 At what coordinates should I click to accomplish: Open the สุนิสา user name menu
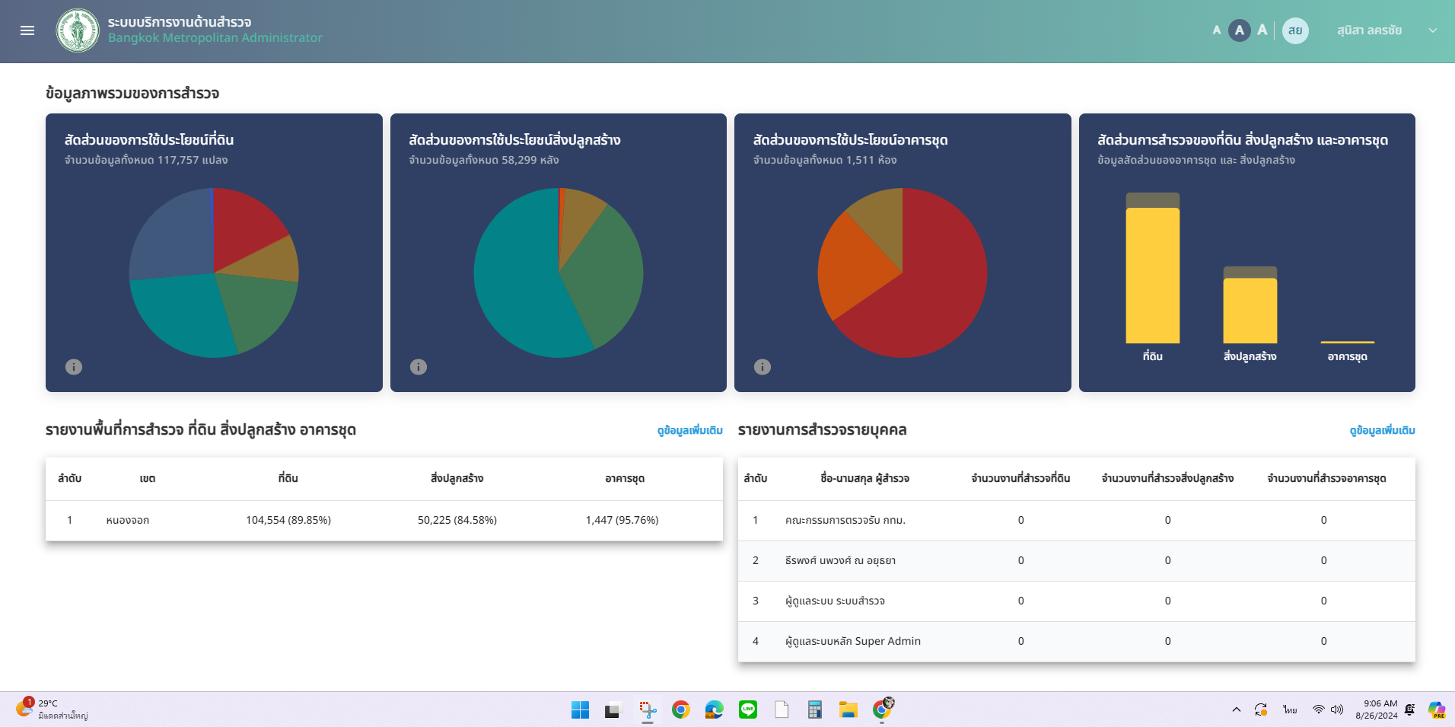(1369, 30)
